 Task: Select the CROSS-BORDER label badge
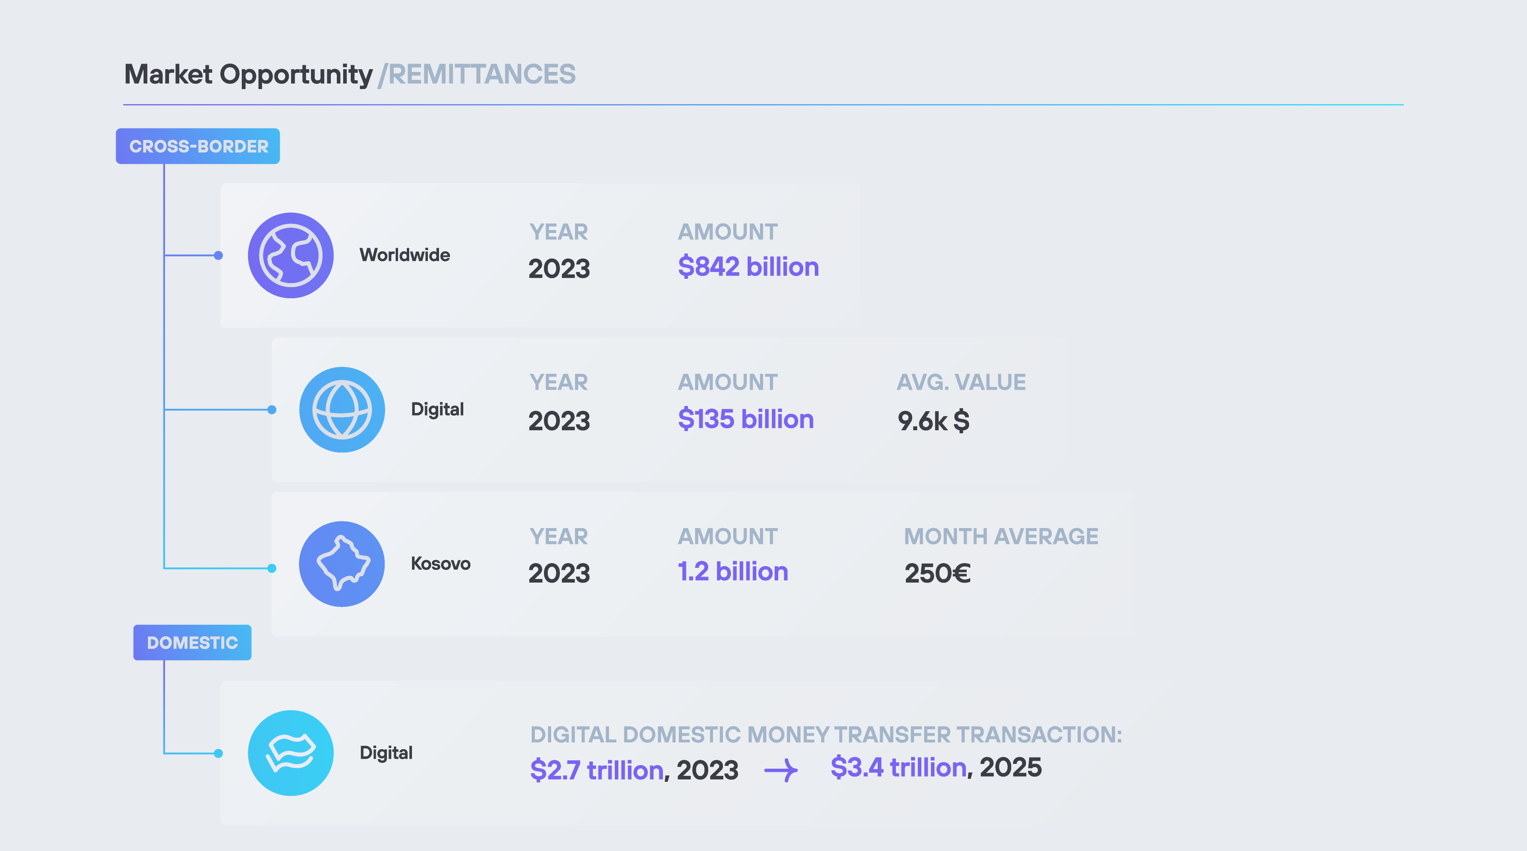(x=198, y=146)
